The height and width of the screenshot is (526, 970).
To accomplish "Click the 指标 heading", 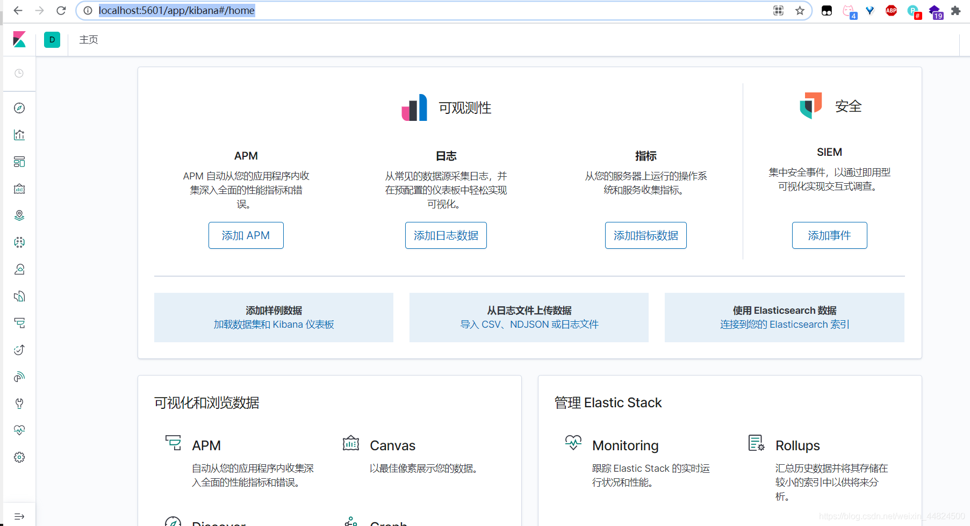I will tap(646, 156).
